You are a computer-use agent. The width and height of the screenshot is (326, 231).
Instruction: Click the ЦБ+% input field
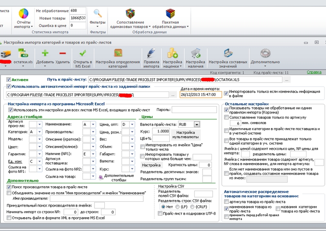point(161,138)
